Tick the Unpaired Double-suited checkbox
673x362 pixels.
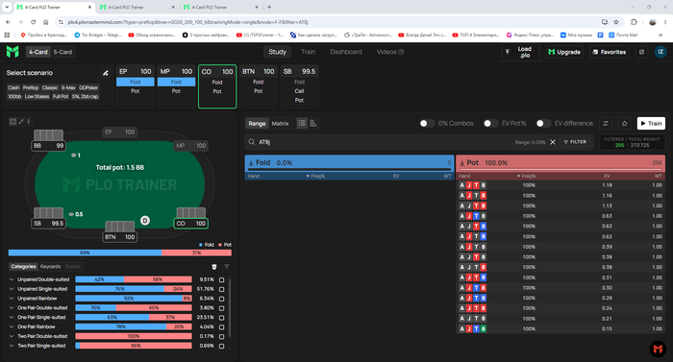click(x=221, y=279)
